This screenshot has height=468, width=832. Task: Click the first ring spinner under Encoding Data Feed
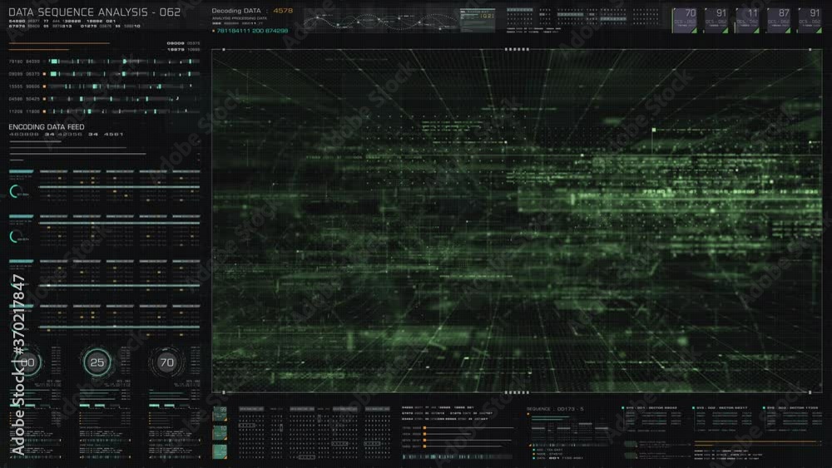[15, 191]
